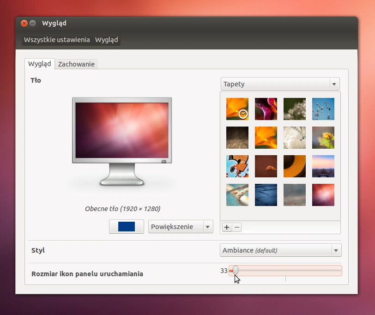Click the Styl section label
Screen dimensions: 375x315
(38, 250)
